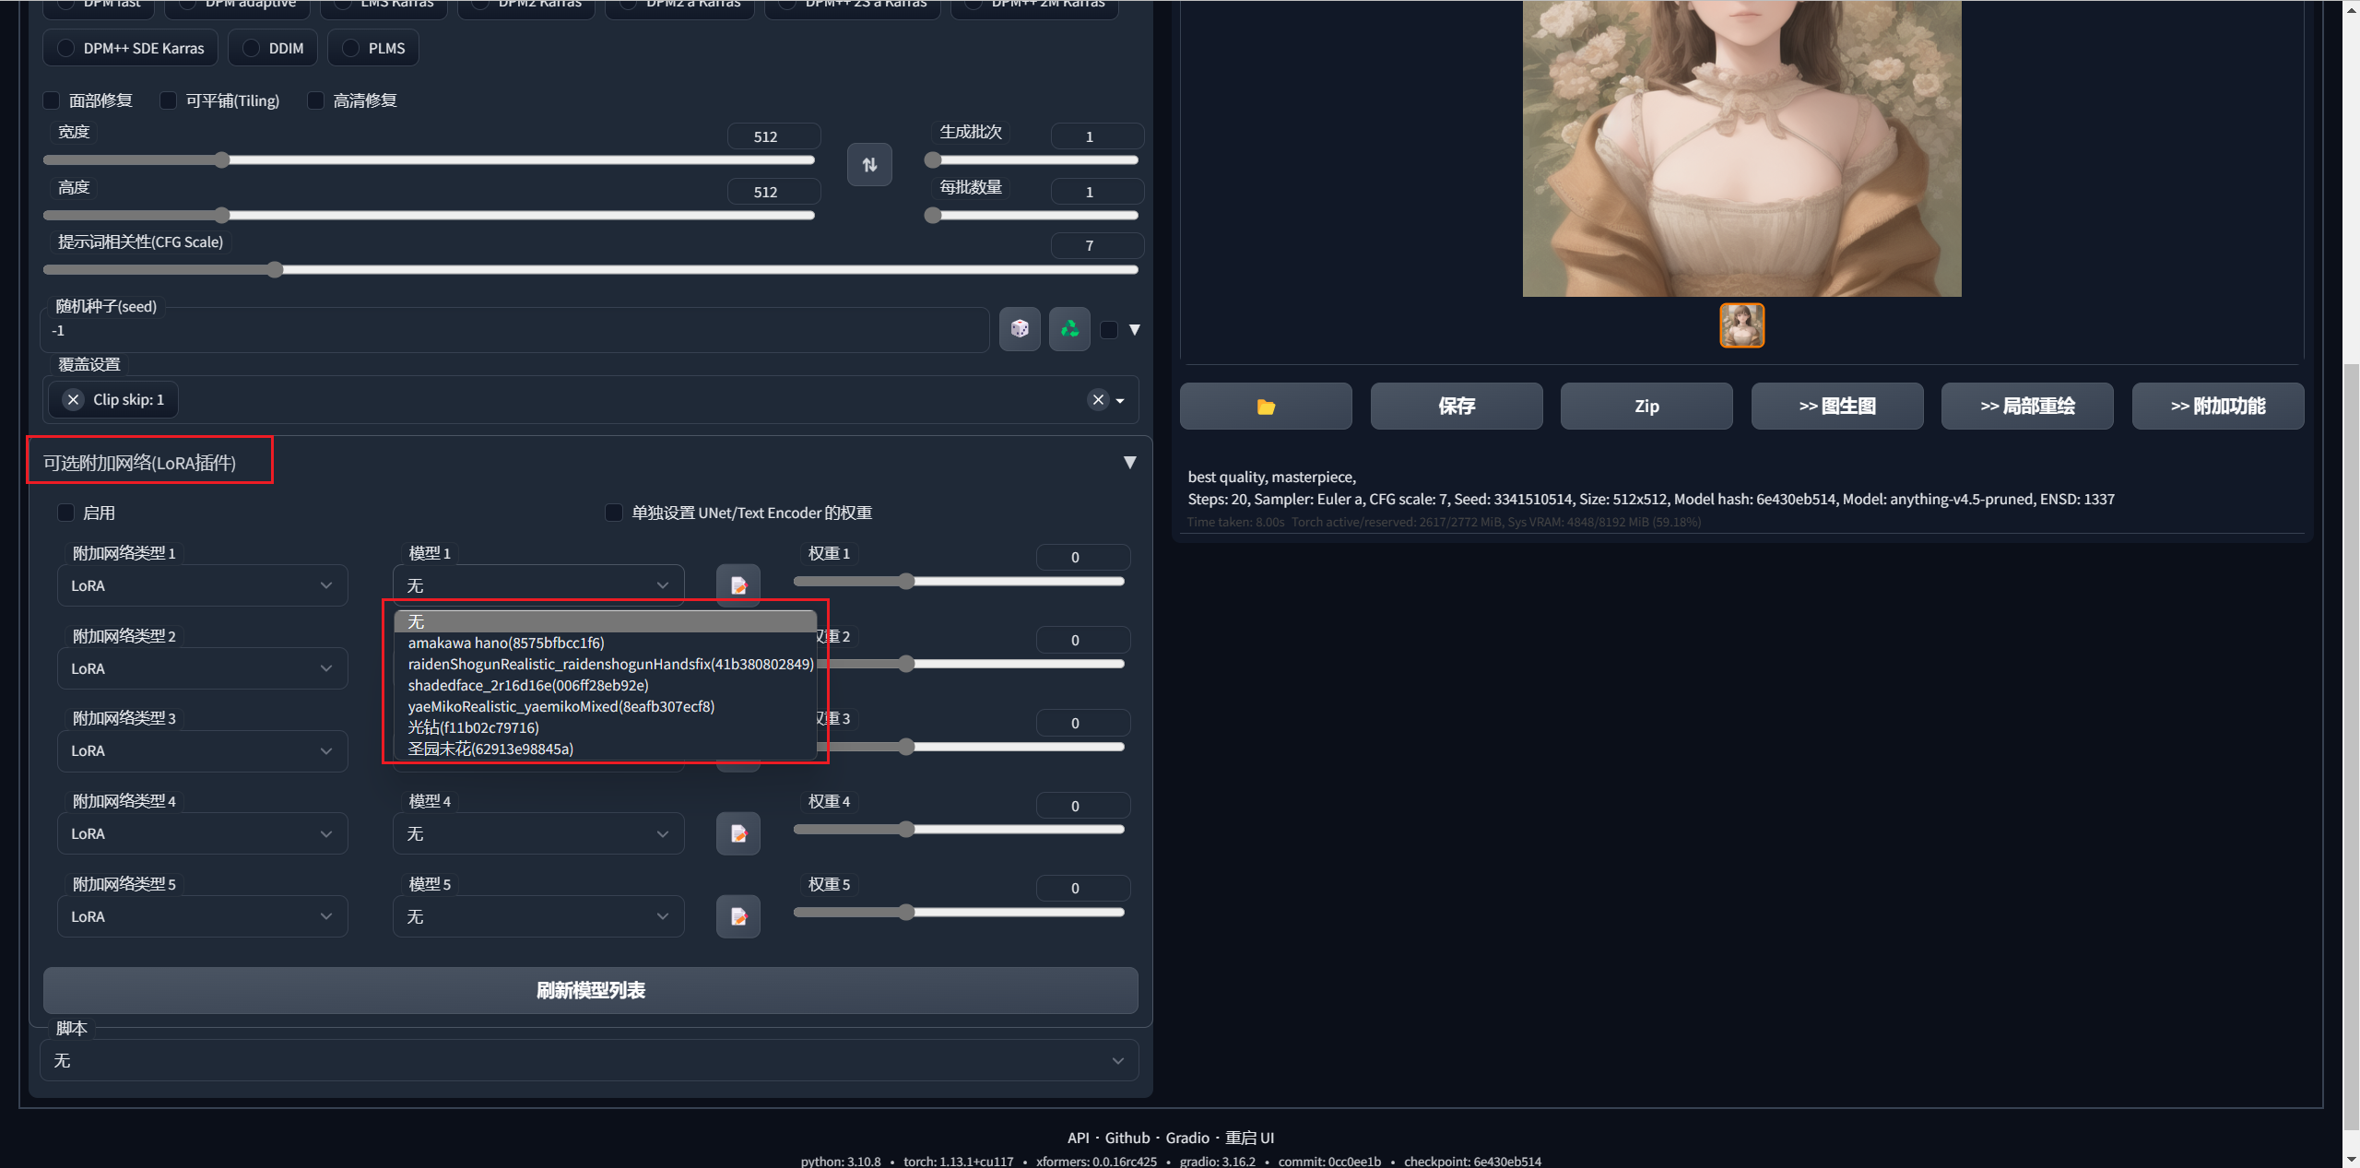The image size is (2360, 1168).
Task: Adjust the 每批数量 slider
Action: [x=1032, y=216]
